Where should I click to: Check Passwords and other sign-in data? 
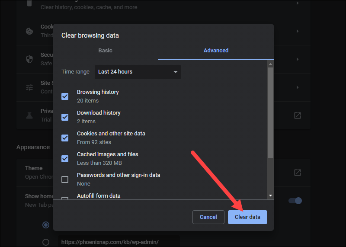[65, 179]
